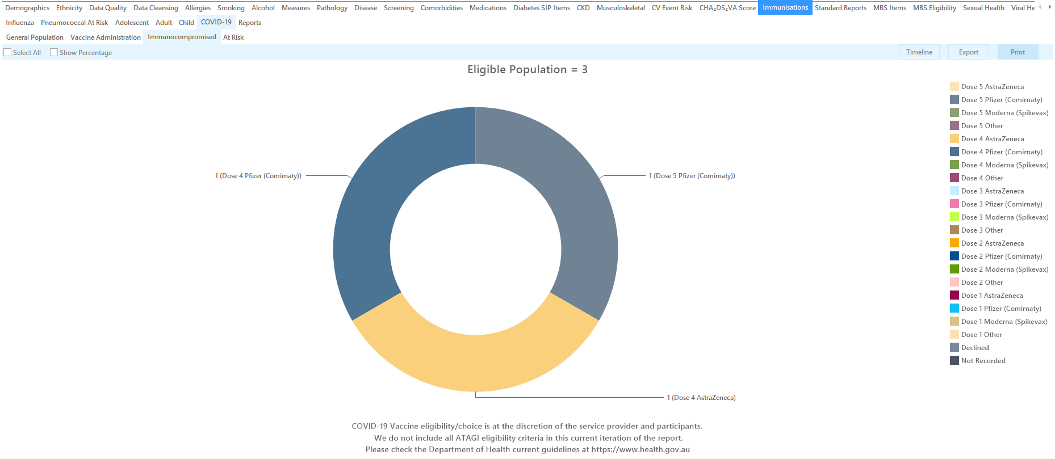1055x459 pixels.
Task: Go to the Data Cleansing tab
Action: point(156,8)
